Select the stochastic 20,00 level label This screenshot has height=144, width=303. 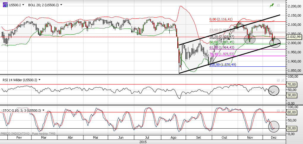click(292, 128)
